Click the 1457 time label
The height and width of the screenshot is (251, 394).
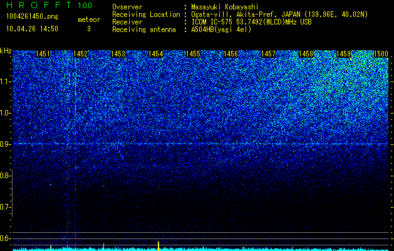pos(268,54)
